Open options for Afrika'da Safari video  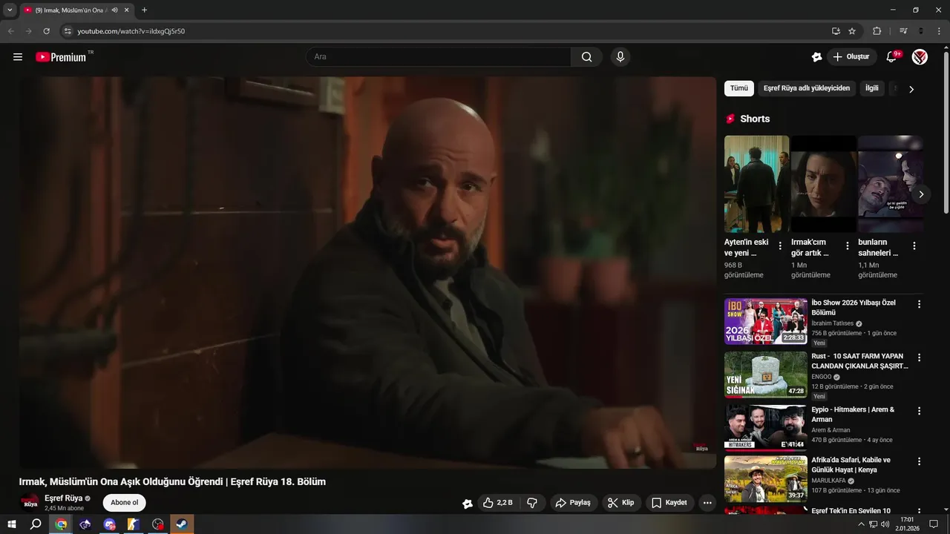point(919,461)
